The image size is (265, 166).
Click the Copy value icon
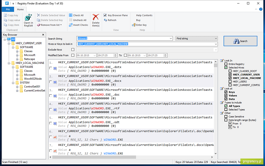5,20
